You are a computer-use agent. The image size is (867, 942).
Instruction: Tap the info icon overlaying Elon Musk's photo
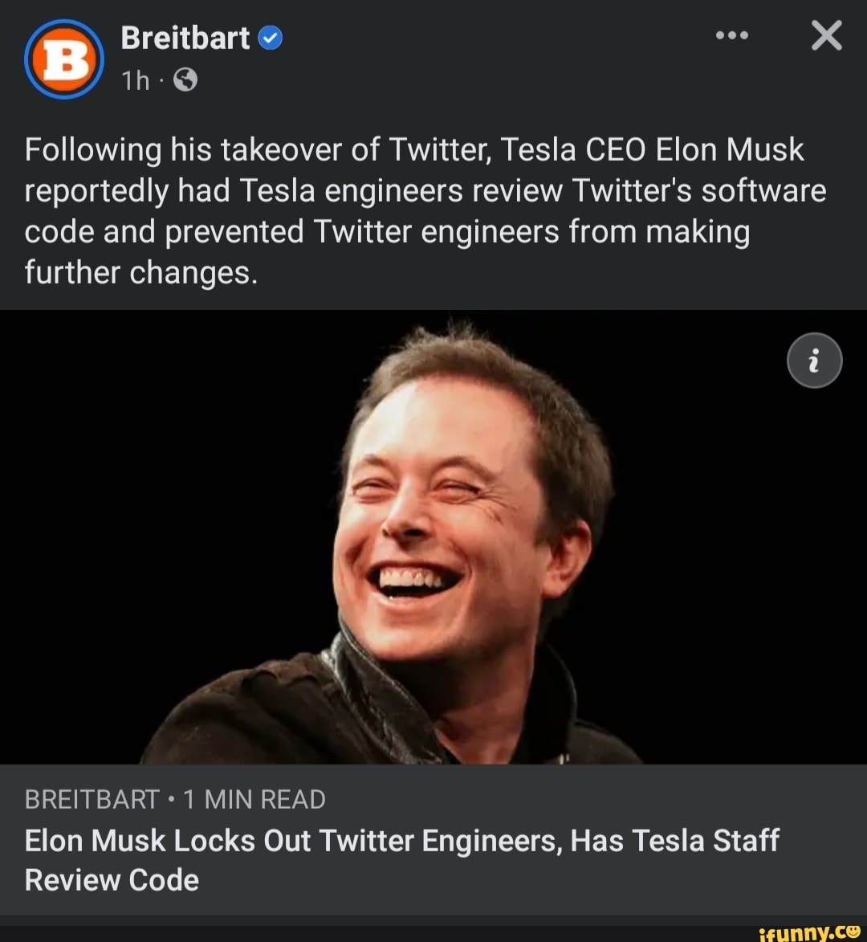(815, 361)
